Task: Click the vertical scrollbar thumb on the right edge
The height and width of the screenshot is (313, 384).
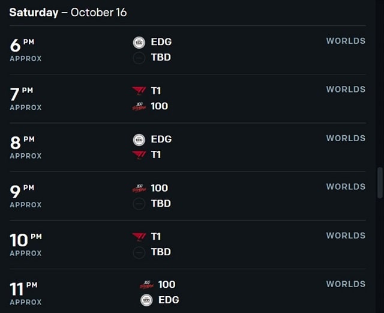Action: pos(380,183)
